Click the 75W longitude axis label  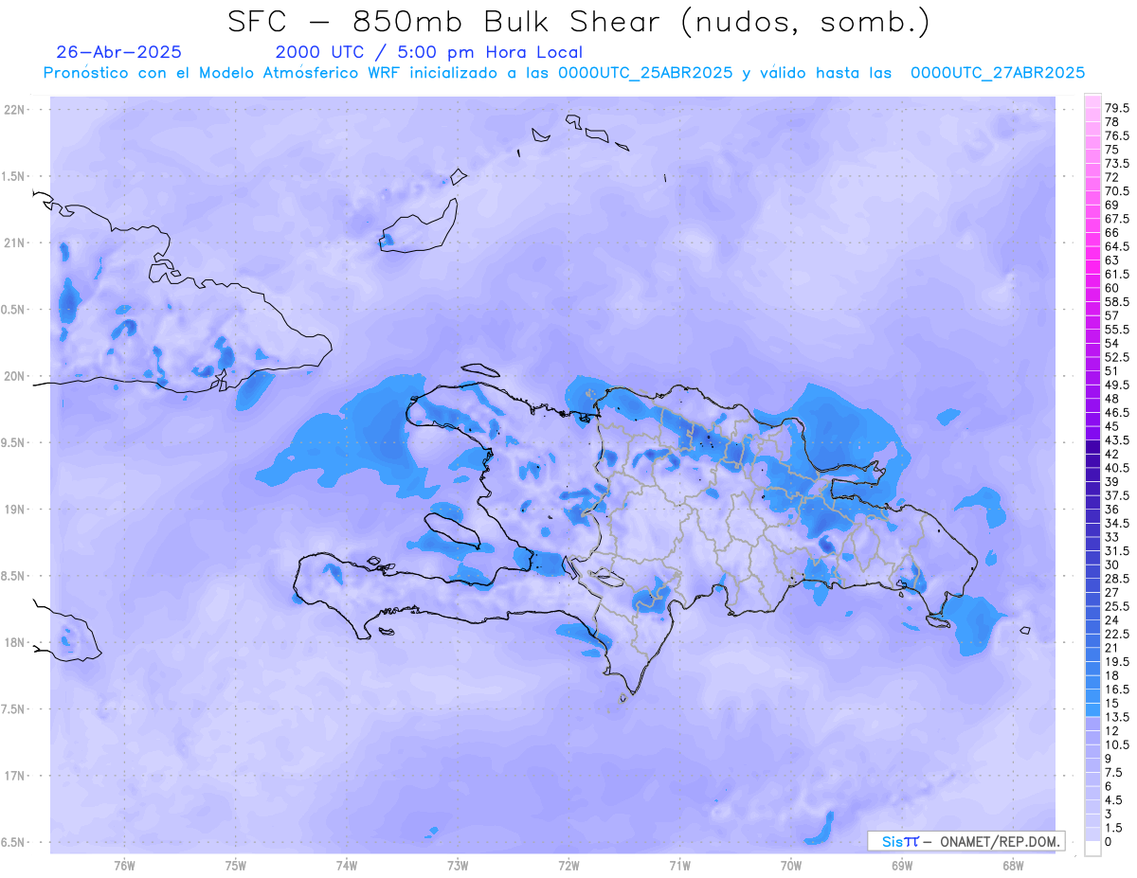click(x=236, y=865)
